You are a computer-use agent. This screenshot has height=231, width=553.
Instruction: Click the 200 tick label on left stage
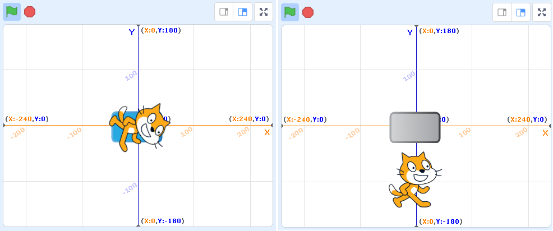[x=243, y=132]
